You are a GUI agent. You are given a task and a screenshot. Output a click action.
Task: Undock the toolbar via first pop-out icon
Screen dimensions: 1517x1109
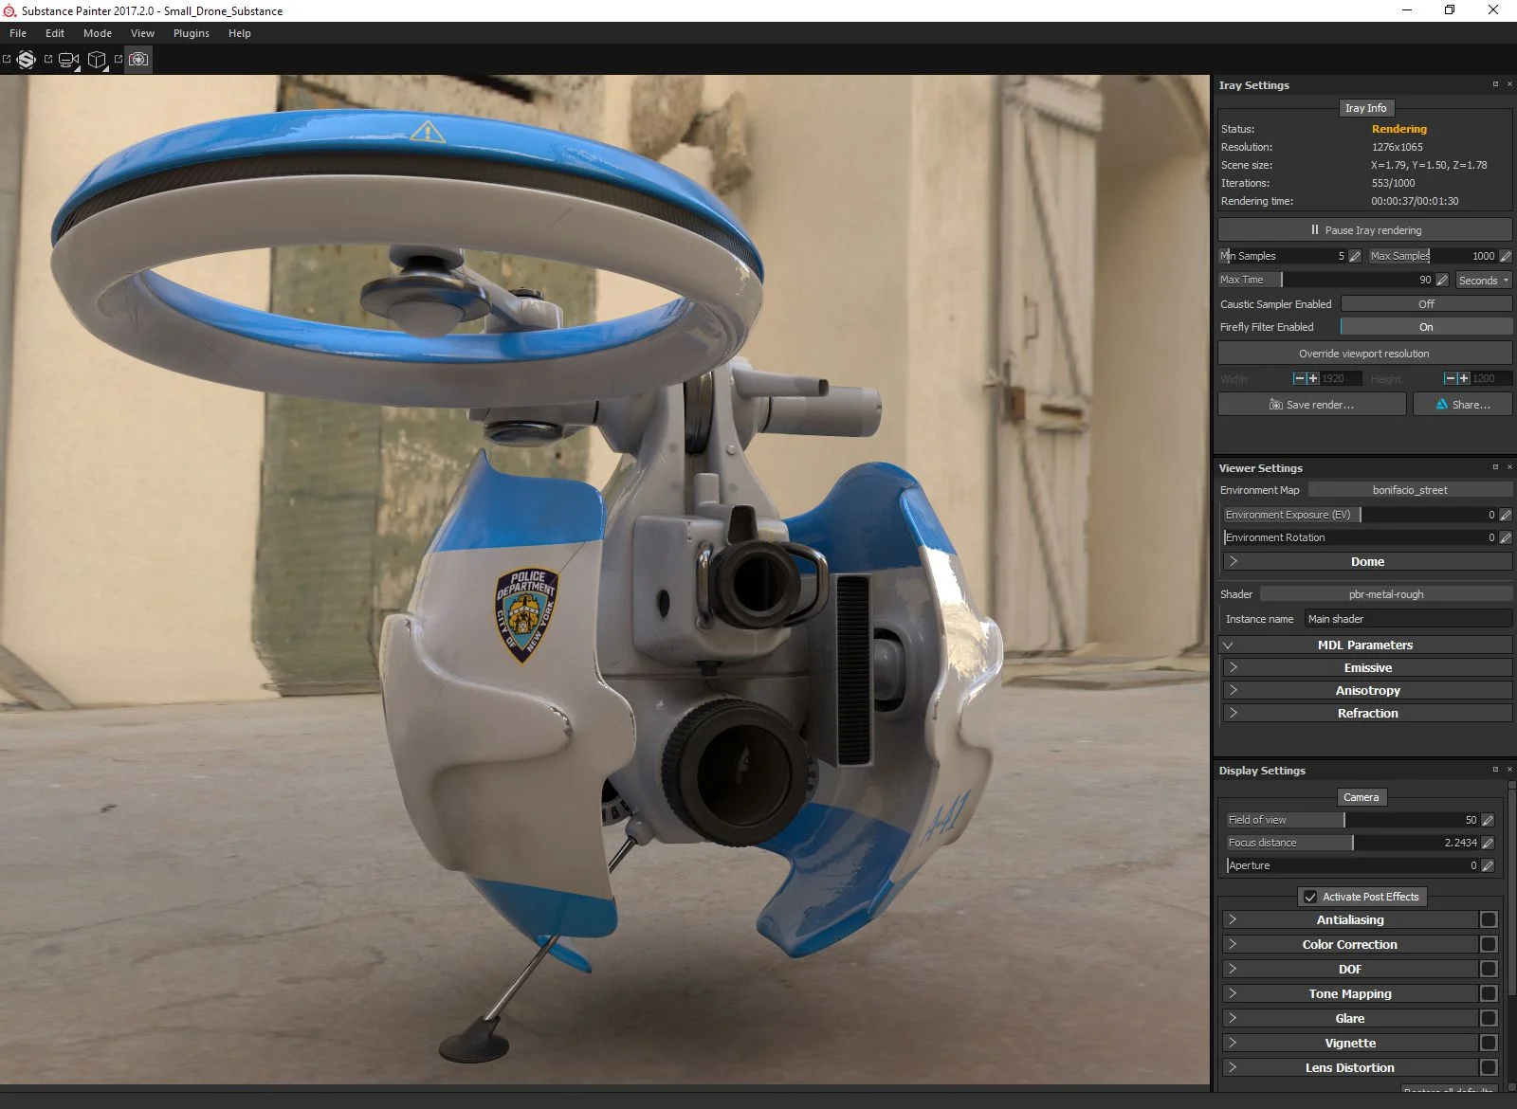(7, 59)
